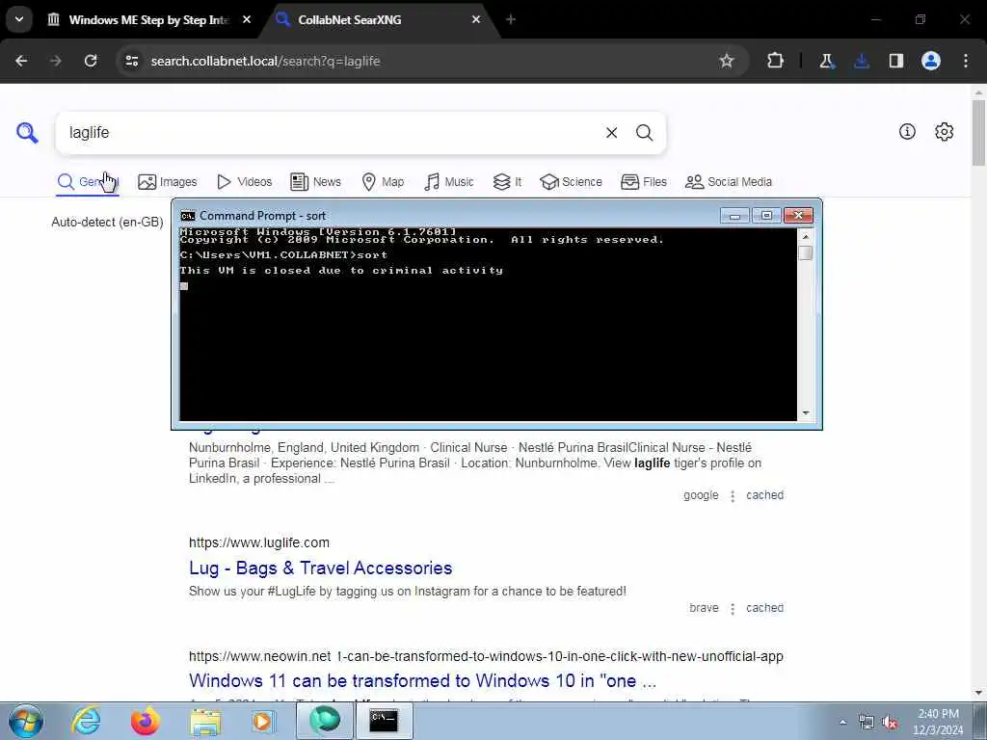Screen dimensions: 987x740
Task: Submit search with magnifier button
Action: coord(644,133)
